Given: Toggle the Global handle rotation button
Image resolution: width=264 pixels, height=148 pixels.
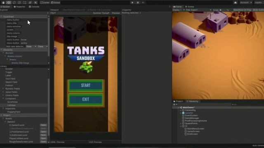Looking at the screenshot, I should coord(56,2).
